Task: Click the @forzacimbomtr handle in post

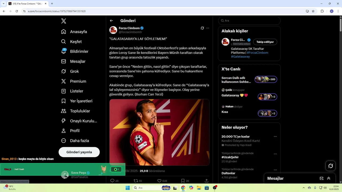Action: pos(130,32)
